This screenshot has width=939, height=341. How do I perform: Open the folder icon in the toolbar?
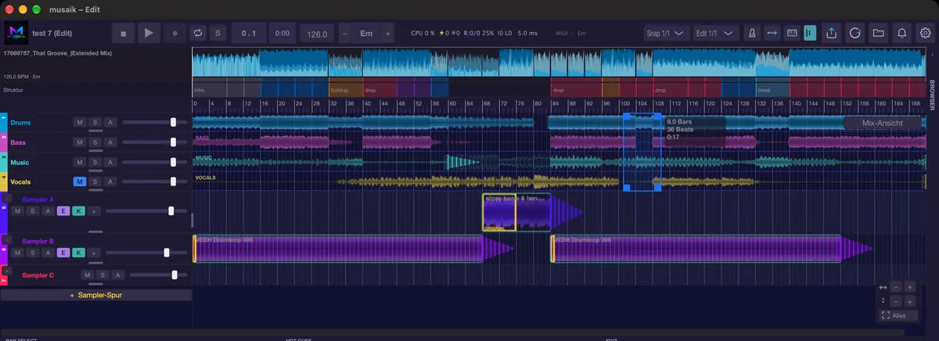[879, 34]
